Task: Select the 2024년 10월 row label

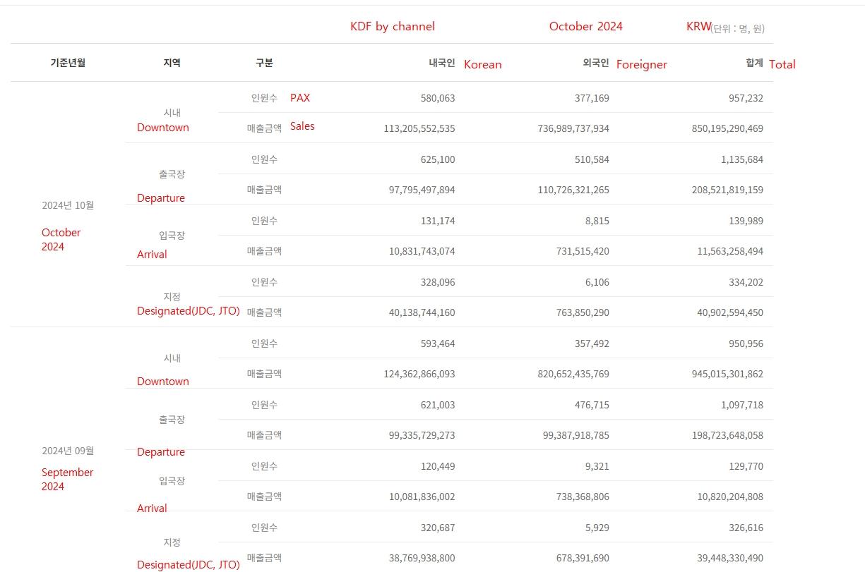Action: tap(68, 205)
